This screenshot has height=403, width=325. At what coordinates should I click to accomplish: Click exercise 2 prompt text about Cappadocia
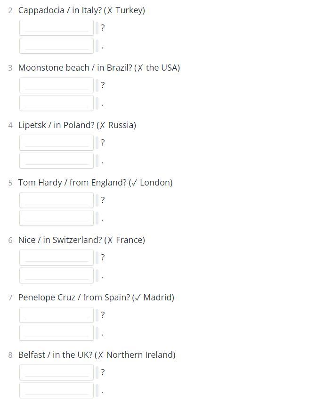(x=81, y=10)
